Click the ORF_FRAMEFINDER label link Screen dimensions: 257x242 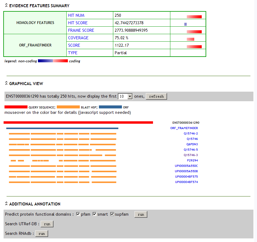point(184,128)
